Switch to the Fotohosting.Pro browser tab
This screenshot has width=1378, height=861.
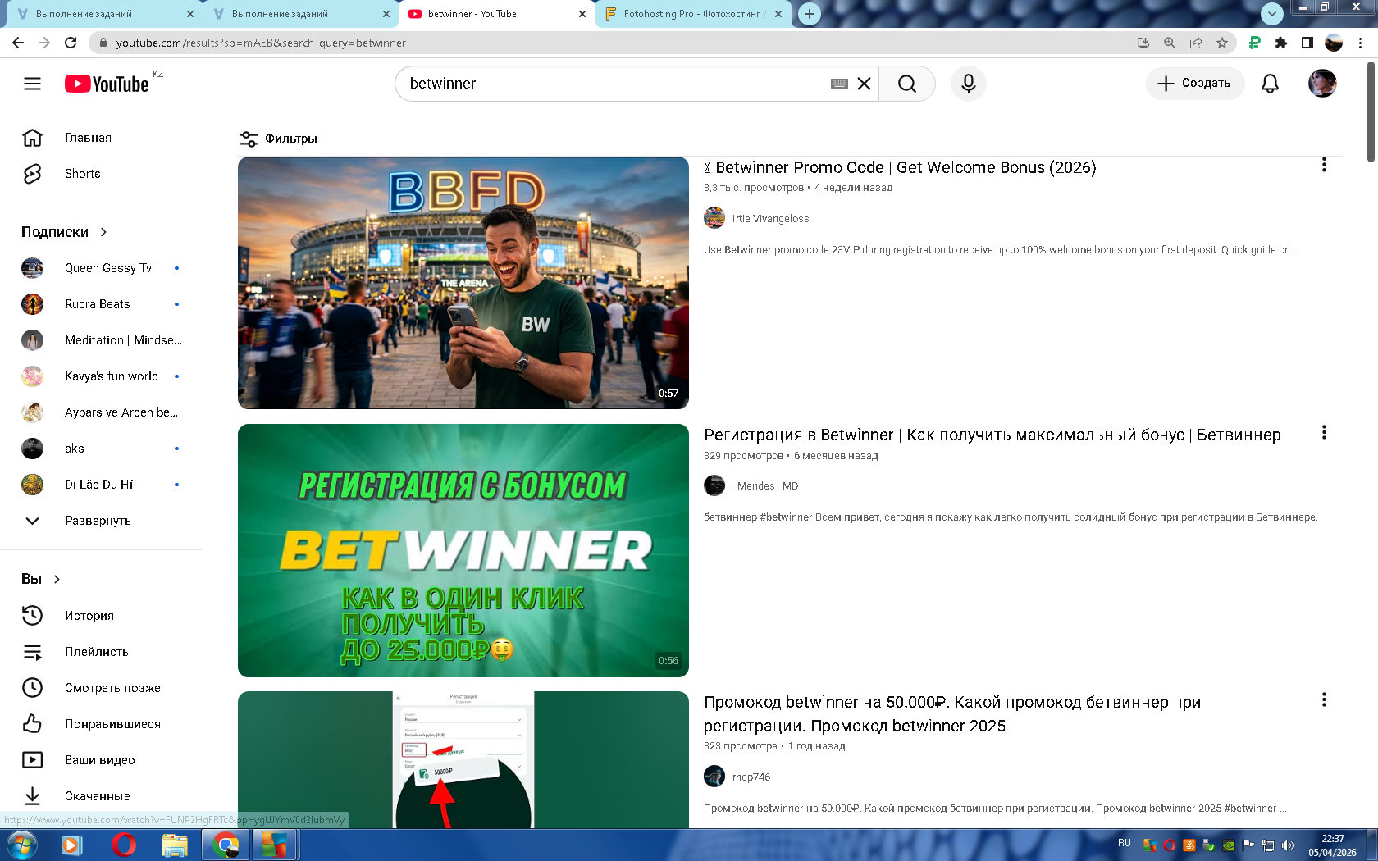click(693, 14)
